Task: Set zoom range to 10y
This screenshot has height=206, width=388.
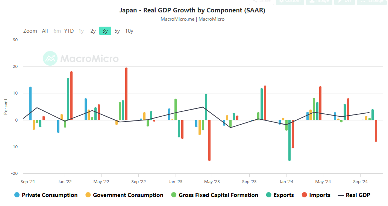Action: [x=129, y=31]
